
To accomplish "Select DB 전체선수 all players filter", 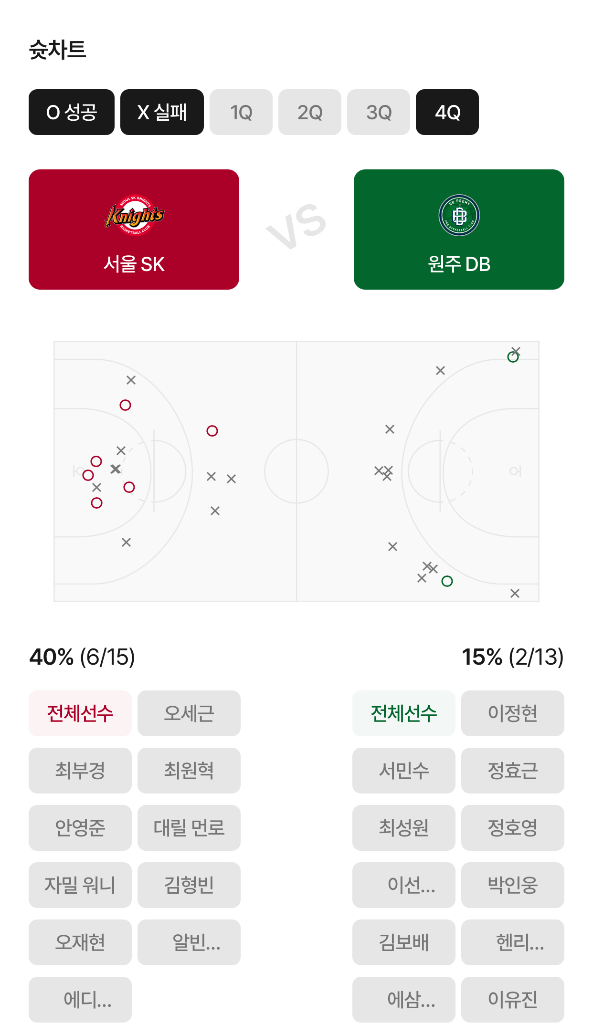I will coord(404,713).
